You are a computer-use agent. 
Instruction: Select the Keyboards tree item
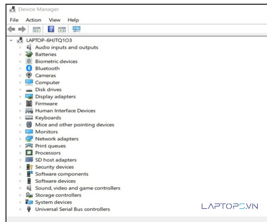click(48, 118)
